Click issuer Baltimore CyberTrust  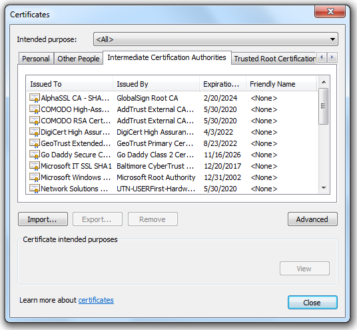(x=155, y=166)
